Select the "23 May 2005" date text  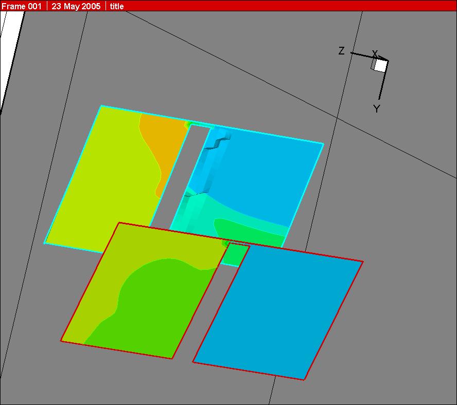[76, 6]
